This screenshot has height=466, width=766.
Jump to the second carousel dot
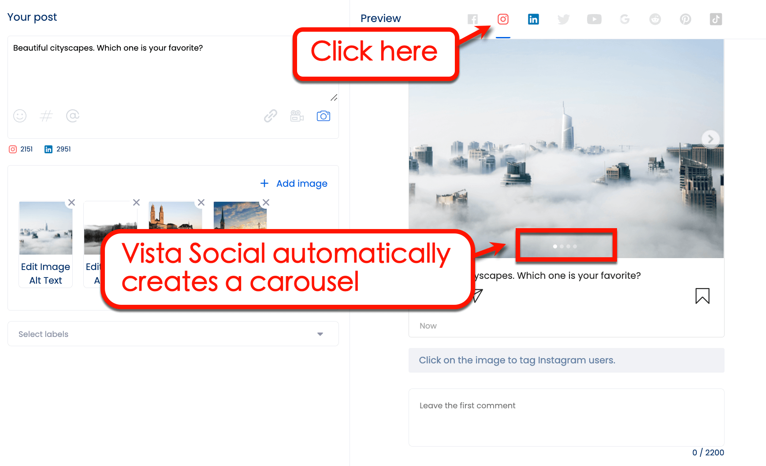[x=561, y=246]
